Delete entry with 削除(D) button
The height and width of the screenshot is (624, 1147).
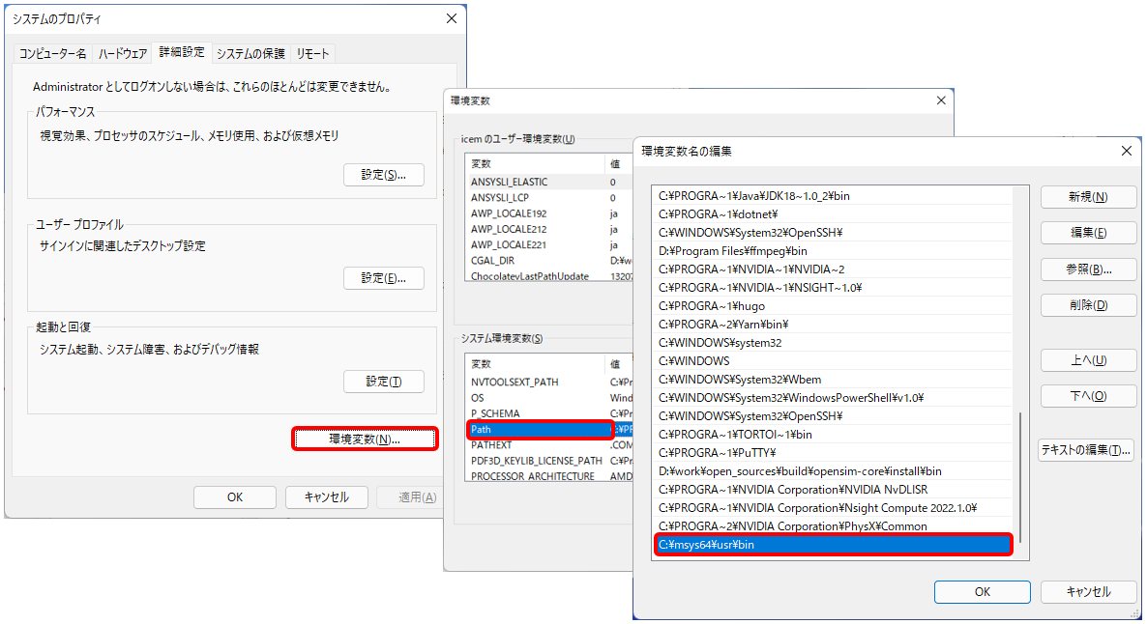(x=1088, y=305)
